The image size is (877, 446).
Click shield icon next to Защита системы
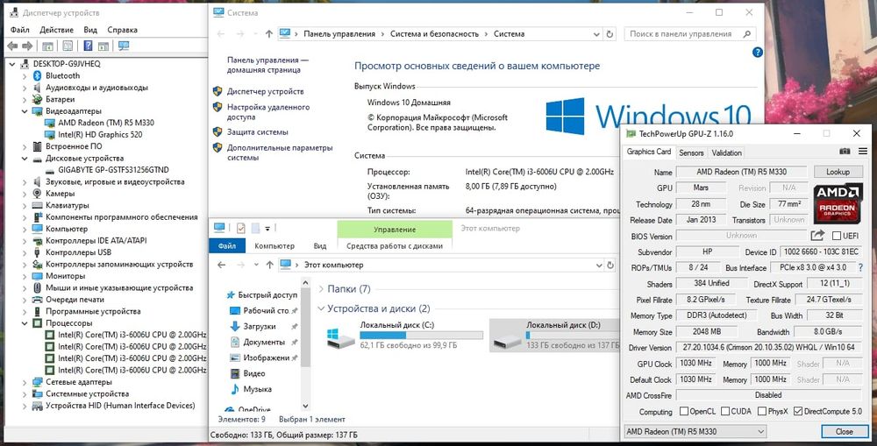click(217, 132)
